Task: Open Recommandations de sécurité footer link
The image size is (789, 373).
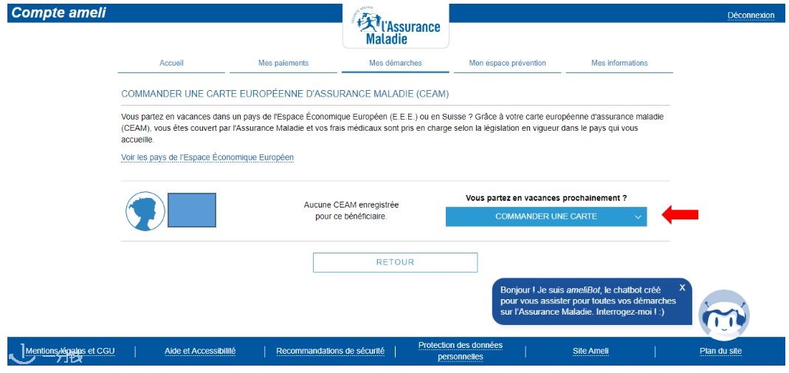Action: coord(330,351)
